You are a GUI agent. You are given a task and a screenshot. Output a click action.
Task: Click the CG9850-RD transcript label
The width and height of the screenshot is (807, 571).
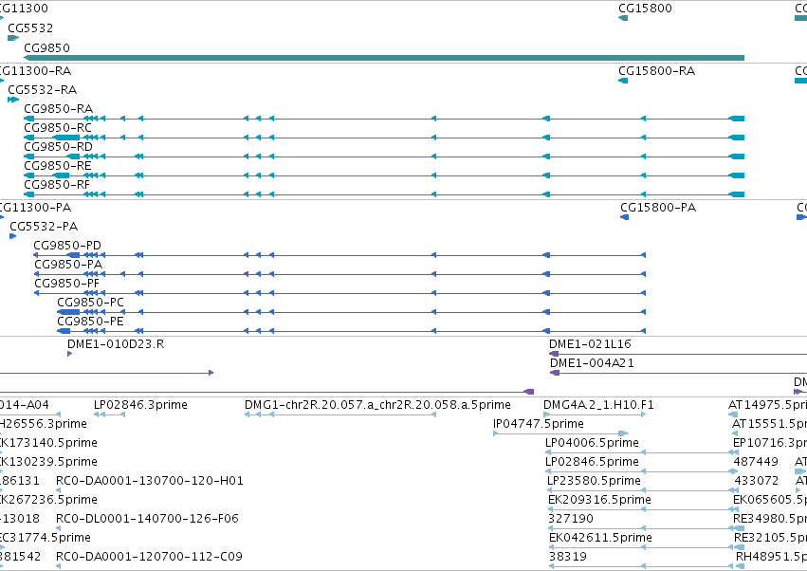[58, 147]
